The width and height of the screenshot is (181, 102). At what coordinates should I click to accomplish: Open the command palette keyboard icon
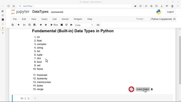[98, 25]
